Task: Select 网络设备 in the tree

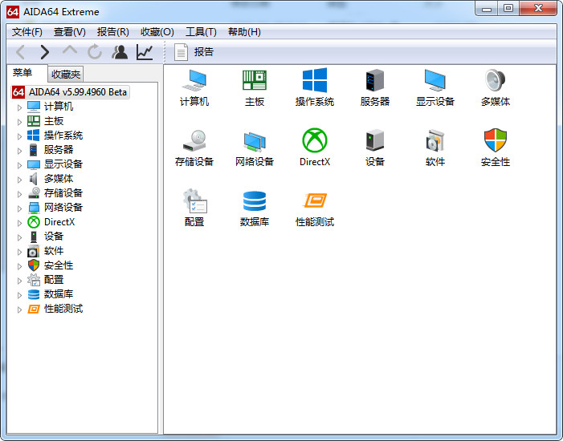Action: (x=63, y=207)
